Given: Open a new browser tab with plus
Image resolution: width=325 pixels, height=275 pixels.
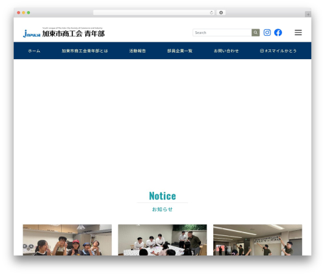Looking at the screenshot, I should [308, 14].
